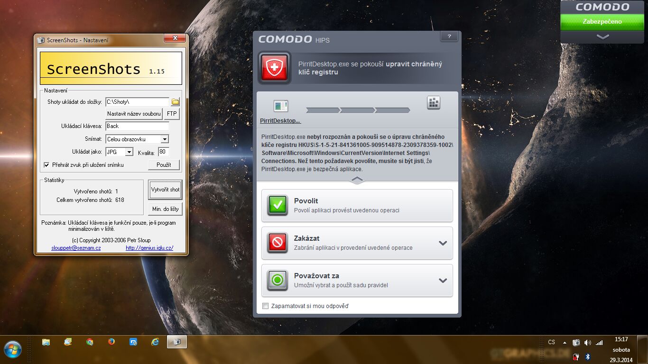The image size is (648, 364).
Task: Click the FTP button
Action: pos(172,114)
